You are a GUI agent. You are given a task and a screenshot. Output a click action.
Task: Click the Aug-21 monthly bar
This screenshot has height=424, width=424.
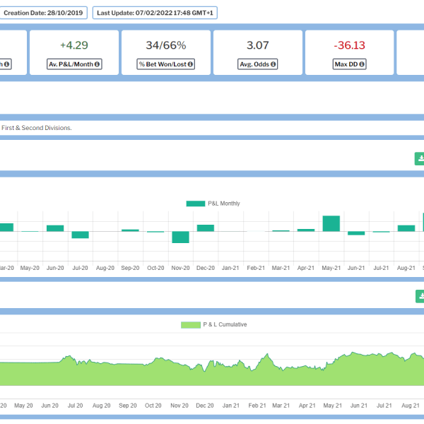point(406,228)
